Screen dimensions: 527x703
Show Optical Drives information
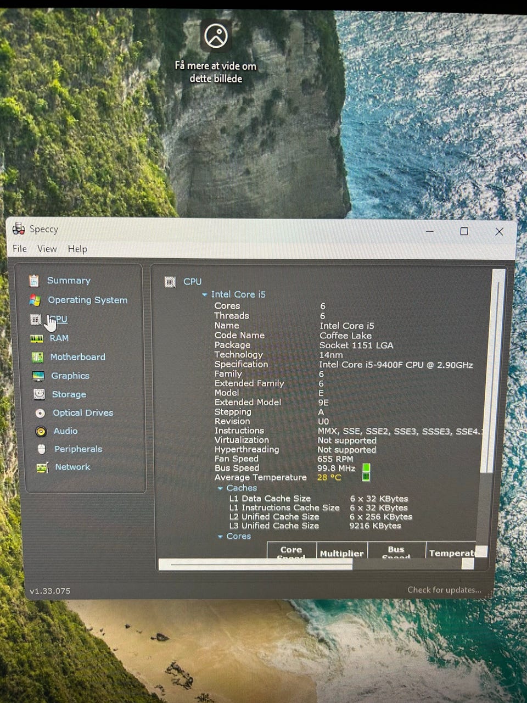[83, 412]
